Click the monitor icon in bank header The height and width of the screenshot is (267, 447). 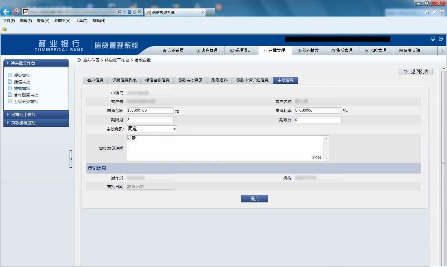click(x=433, y=39)
